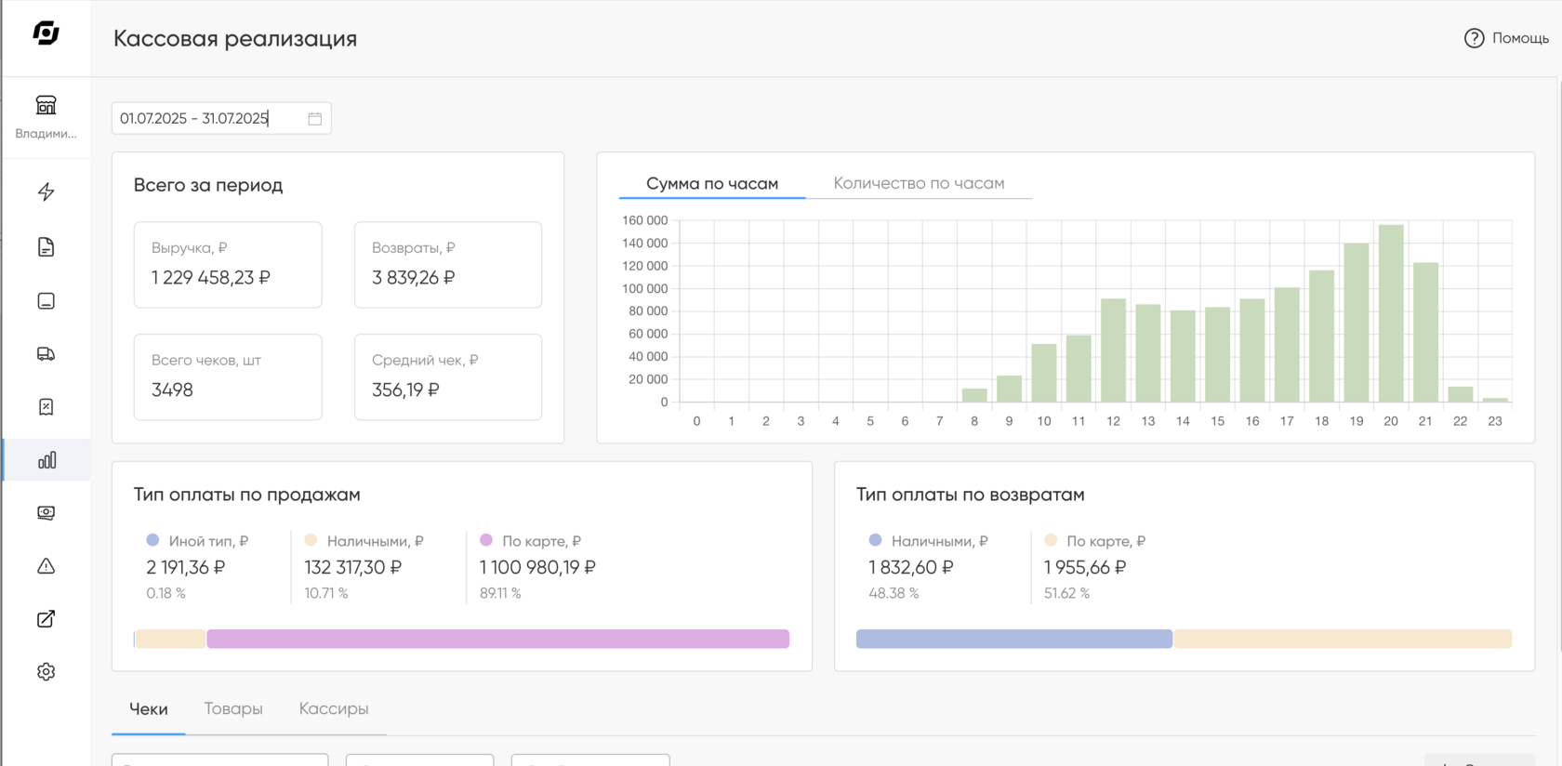
Task: Open the Кассиры tab
Action: pos(334,708)
